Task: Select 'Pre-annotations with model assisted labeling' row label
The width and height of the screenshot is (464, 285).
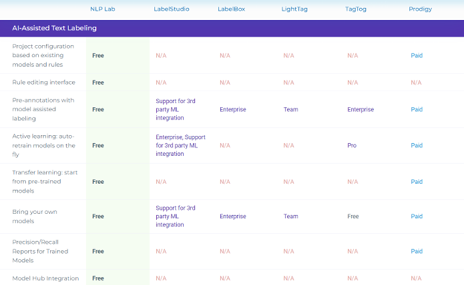Action: [43, 109]
